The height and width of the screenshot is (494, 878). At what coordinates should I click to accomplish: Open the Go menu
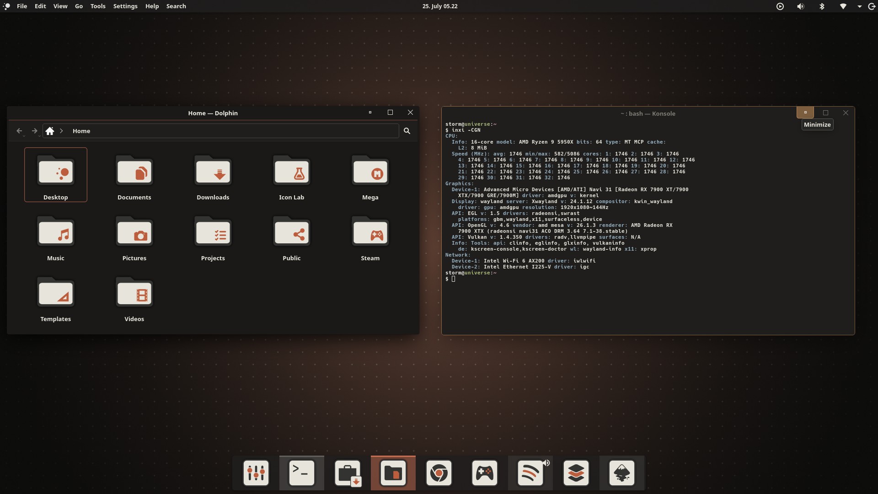[x=79, y=6]
